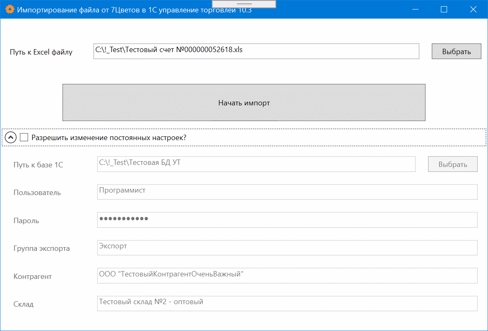Image resolution: width=488 pixels, height=331 pixels.
Task: Click the window title bar text
Action: coord(134,10)
